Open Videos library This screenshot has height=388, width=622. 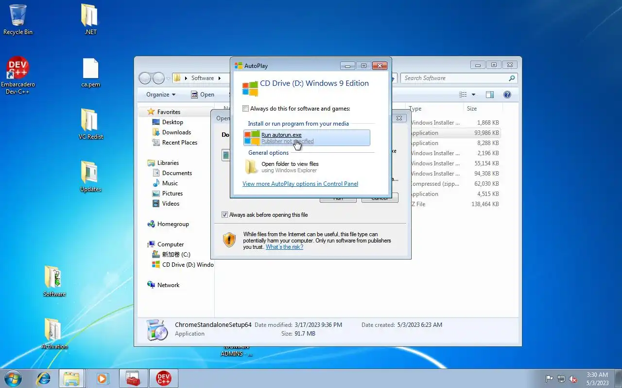click(x=171, y=204)
